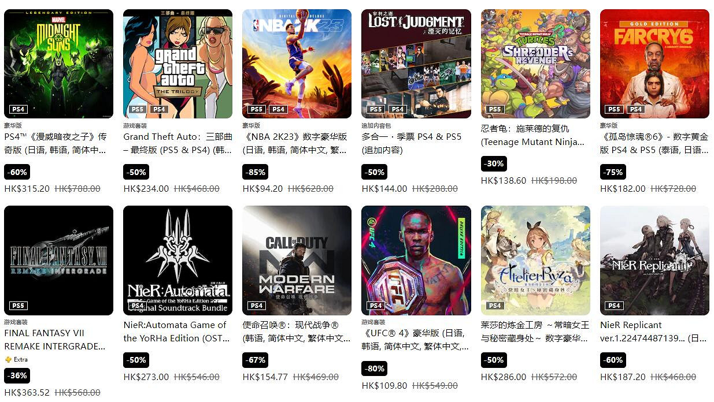Click the PS5 badge on Shredder's Revenge cover
714x402 pixels.
coord(495,109)
